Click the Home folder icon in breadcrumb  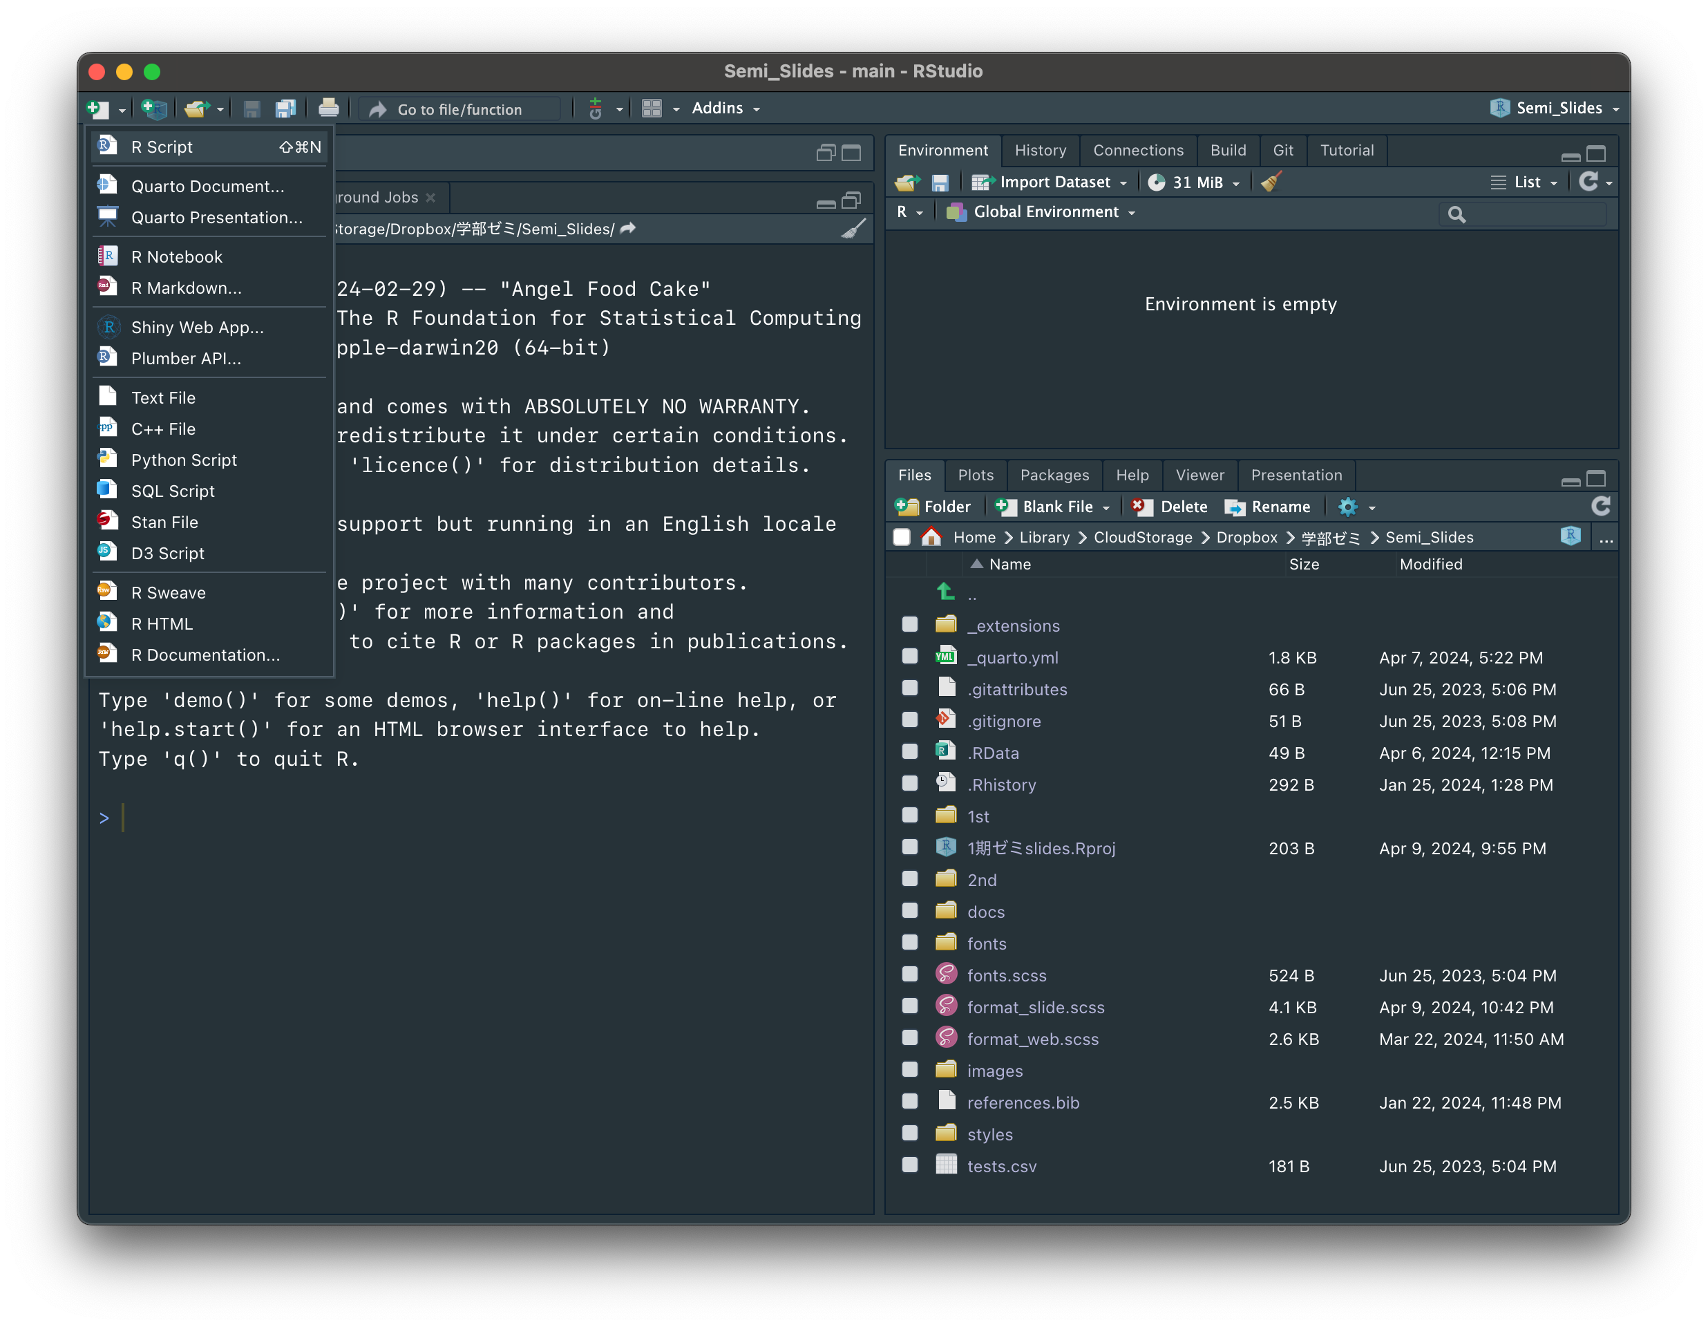(931, 537)
